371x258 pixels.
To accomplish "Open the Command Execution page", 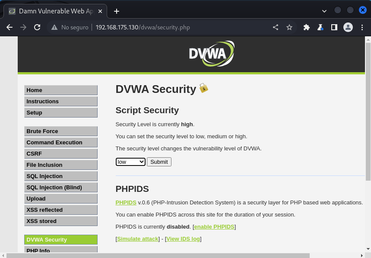I will [61, 143].
